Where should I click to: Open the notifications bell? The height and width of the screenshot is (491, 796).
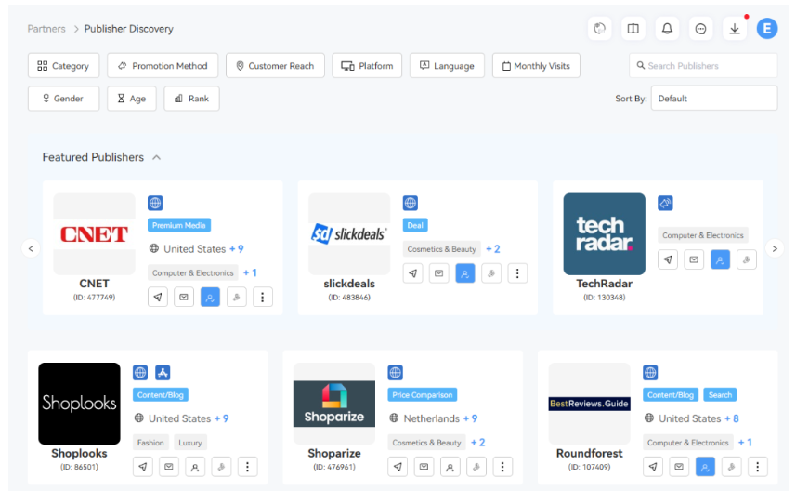click(x=667, y=29)
